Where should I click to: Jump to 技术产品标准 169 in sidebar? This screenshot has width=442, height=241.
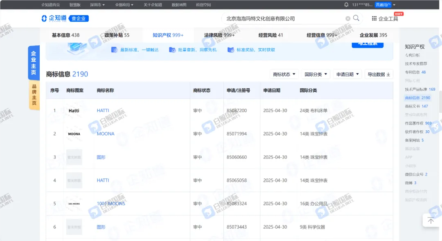click(x=420, y=89)
